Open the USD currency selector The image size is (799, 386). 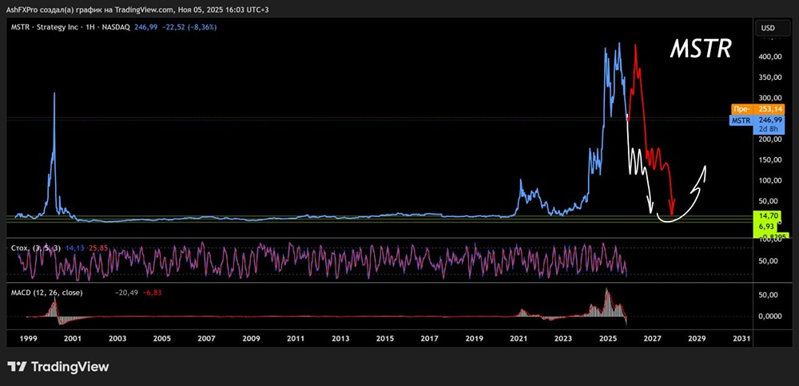click(x=768, y=28)
